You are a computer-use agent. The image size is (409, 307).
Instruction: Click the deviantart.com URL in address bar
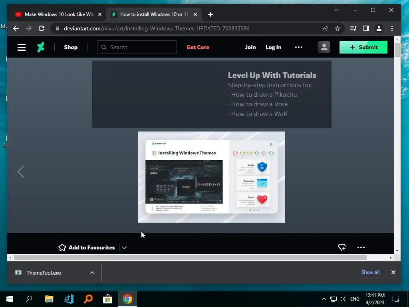tap(157, 28)
